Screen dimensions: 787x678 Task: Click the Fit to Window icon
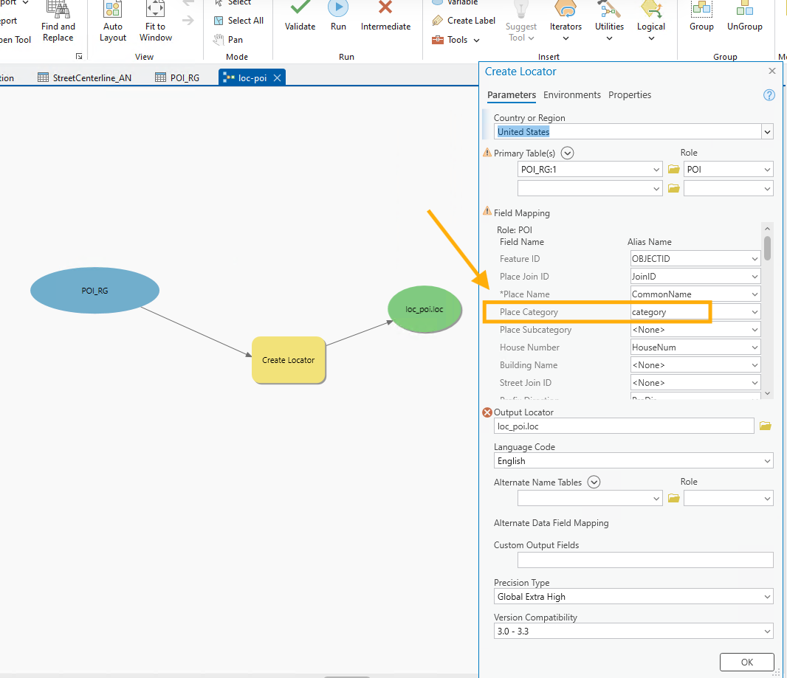click(x=156, y=10)
